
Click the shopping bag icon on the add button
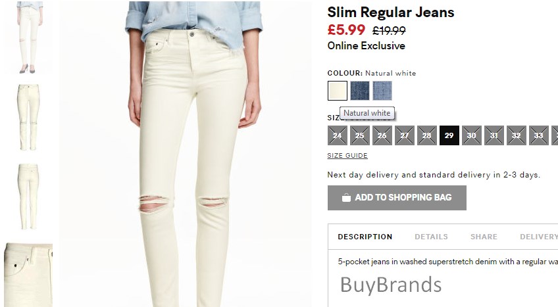(346, 198)
